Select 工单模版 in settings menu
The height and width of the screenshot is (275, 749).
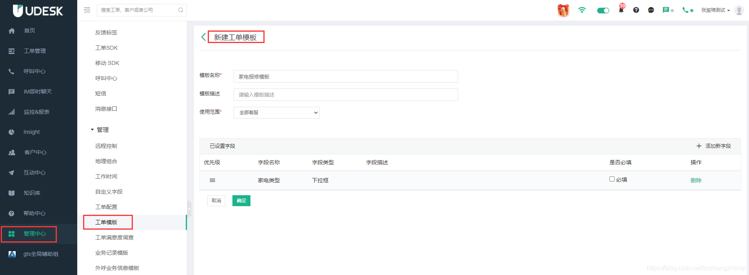[x=106, y=222]
